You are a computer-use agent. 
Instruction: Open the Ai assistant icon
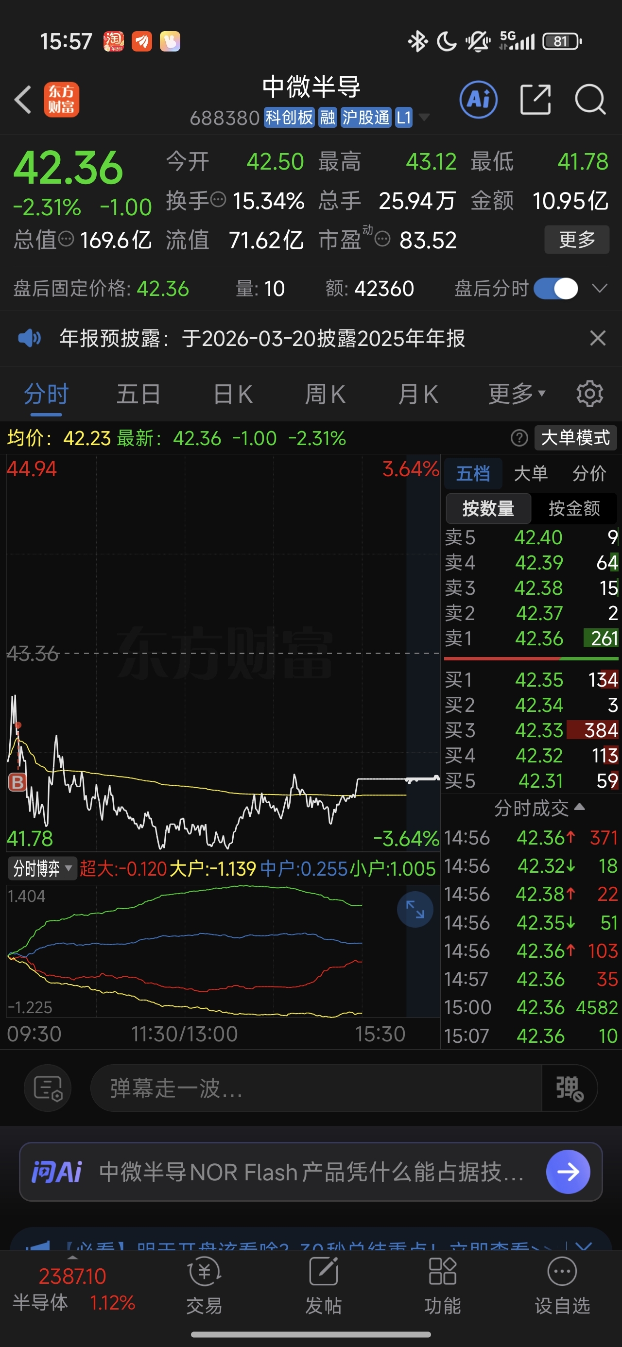(478, 99)
